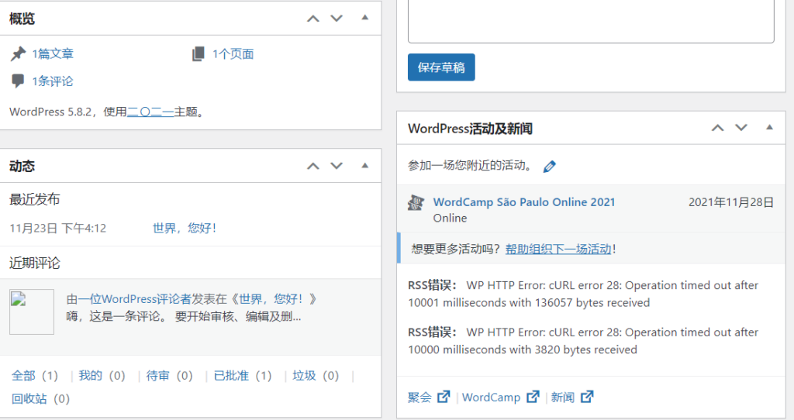Open the 1篇文章 link
The height and width of the screenshot is (420, 794).
53,53
